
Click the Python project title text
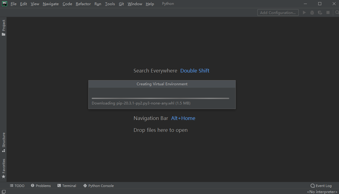tap(168, 4)
